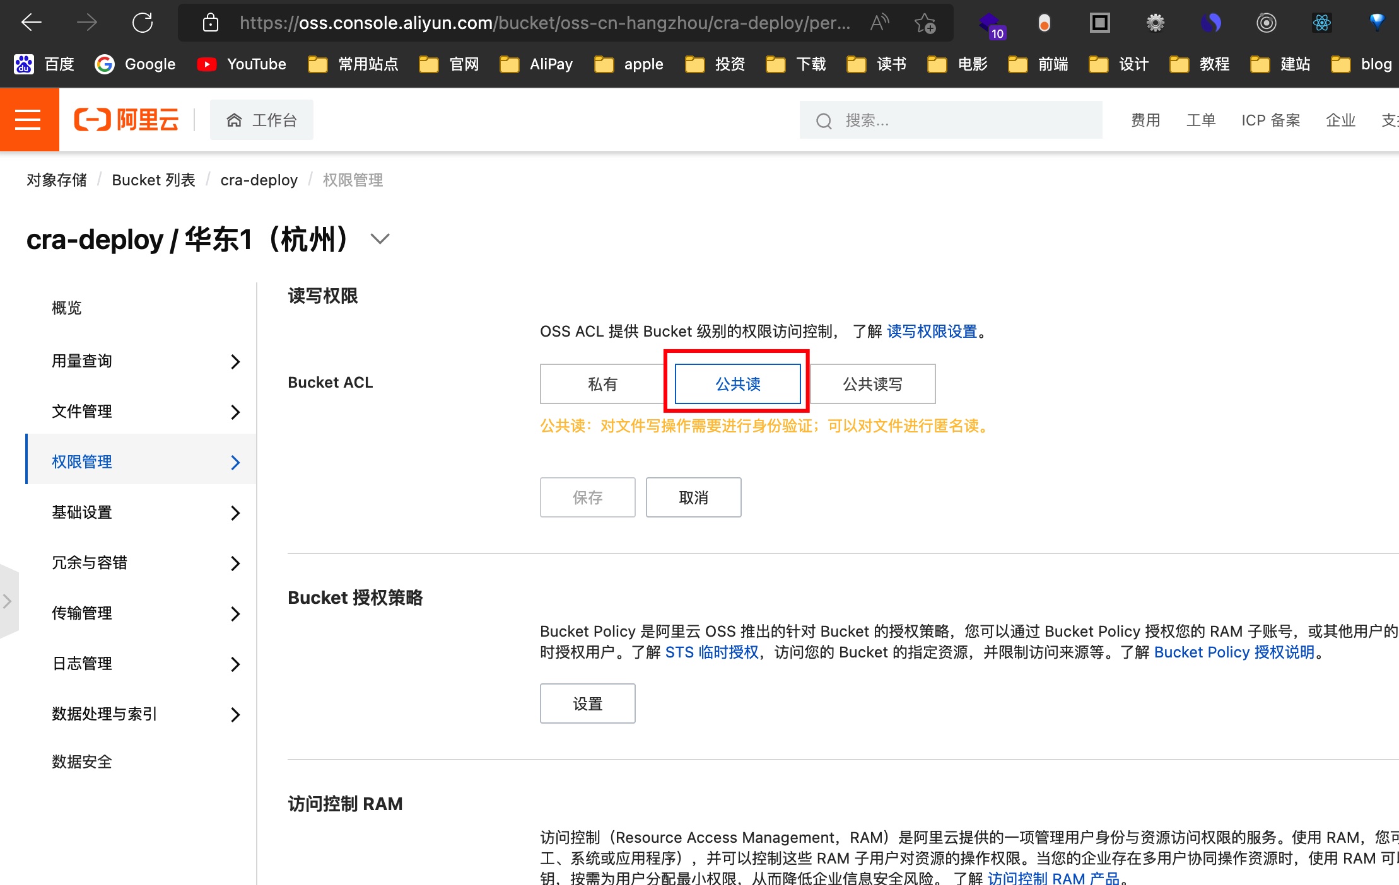The height and width of the screenshot is (885, 1399).
Task: Click the orange-dot extension icon
Action: pyautogui.click(x=1045, y=23)
